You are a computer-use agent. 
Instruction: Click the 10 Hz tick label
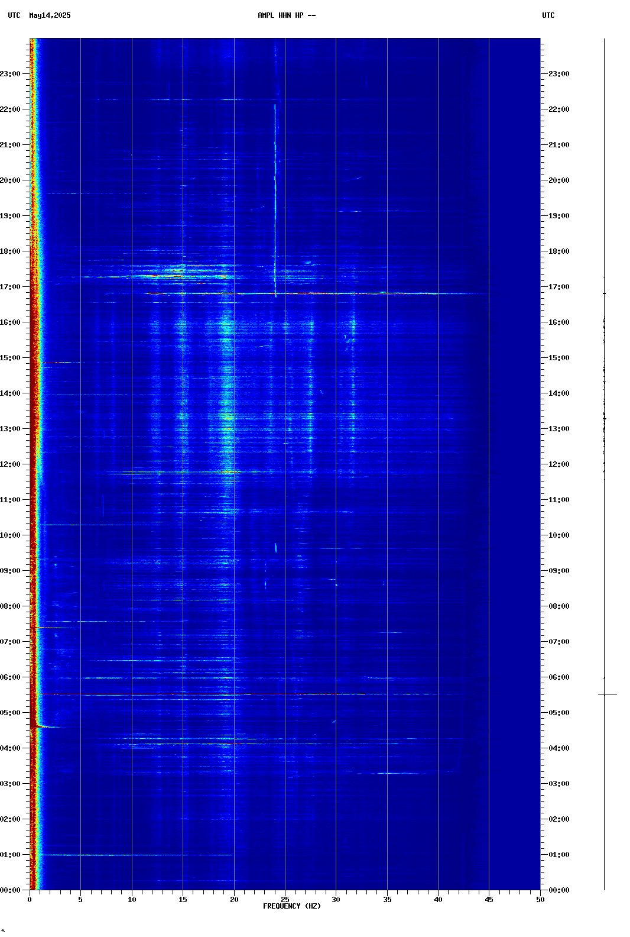pyautogui.click(x=132, y=900)
